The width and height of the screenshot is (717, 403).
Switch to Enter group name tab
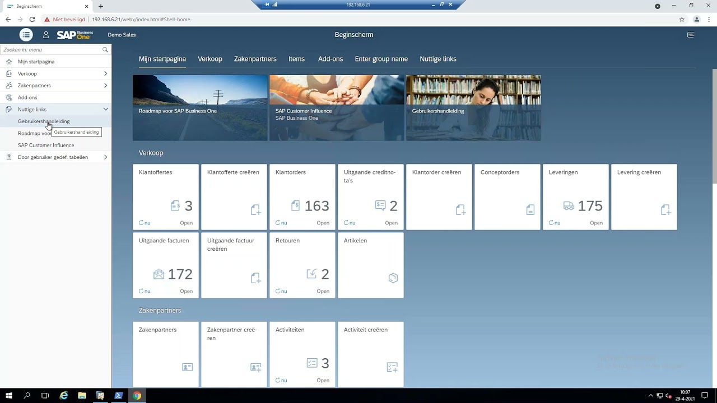tap(381, 59)
